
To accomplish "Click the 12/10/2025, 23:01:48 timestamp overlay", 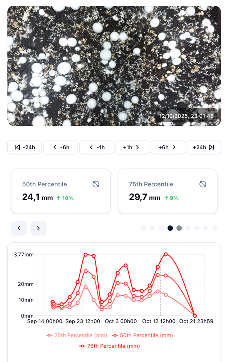I will click(186, 116).
